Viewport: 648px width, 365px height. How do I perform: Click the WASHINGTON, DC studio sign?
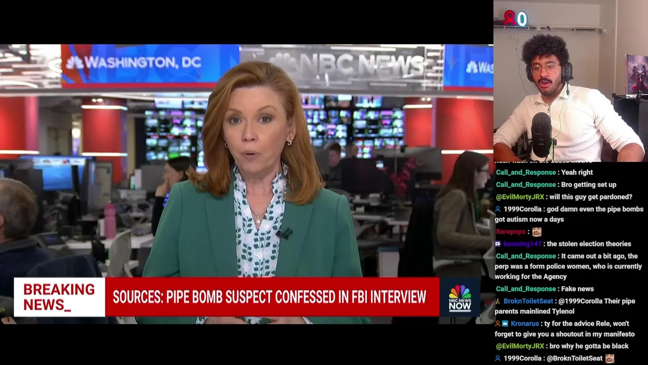[134, 63]
